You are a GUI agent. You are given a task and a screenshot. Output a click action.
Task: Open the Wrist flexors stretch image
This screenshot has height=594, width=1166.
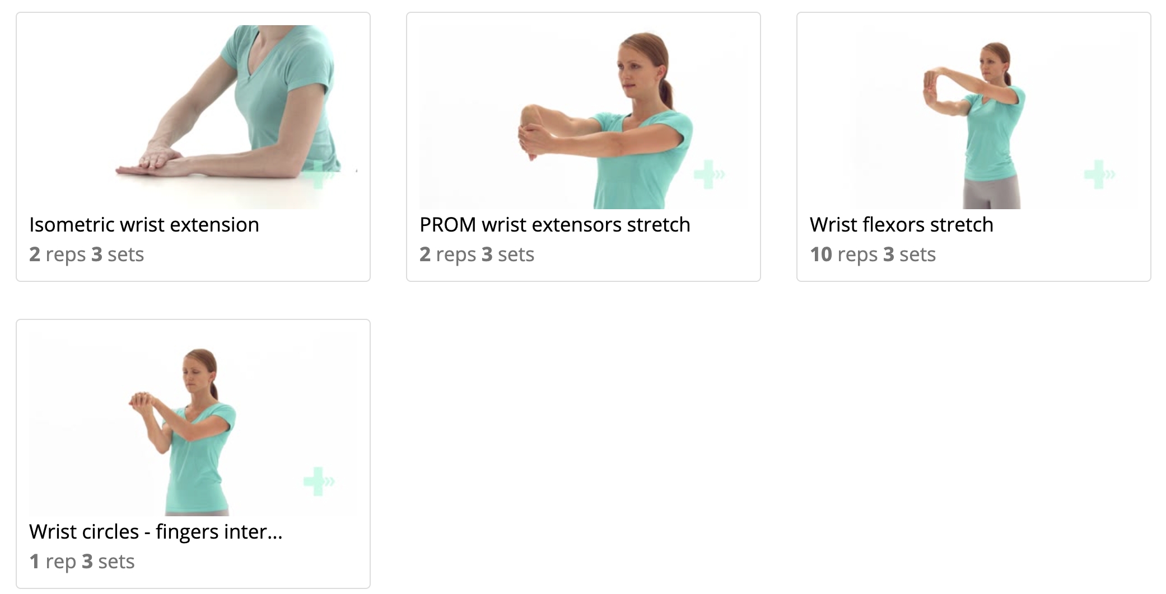[974, 117]
